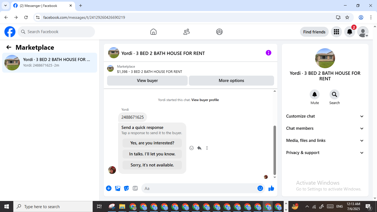Search in the conversation with the magnifier icon
Image resolution: width=377 pixels, height=212 pixels.
click(x=334, y=95)
